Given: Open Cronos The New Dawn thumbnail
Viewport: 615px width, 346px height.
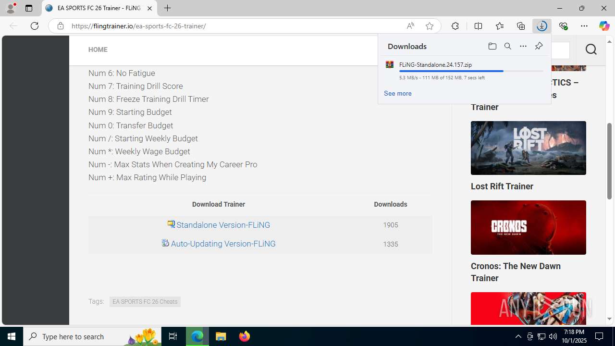Looking at the screenshot, I should (528, 227).
